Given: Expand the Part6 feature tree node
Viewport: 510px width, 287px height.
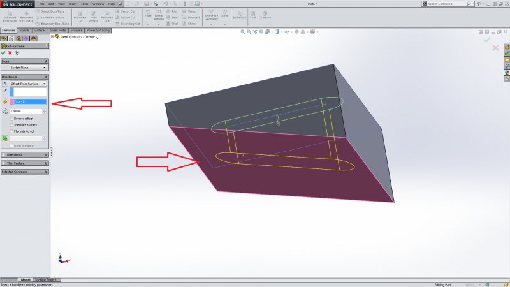Looking at the screenshot, I should pos(52,37).
